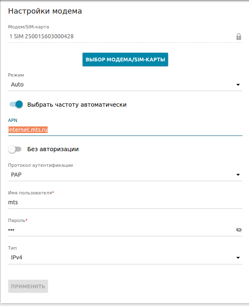Click the APN field with internet.mts.ru
The image size is (249, 306).
123,129
